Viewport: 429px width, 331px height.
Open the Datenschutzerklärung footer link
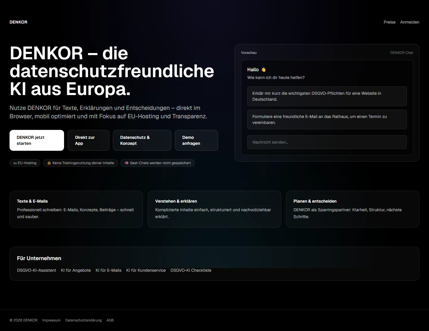click(83, 320)
